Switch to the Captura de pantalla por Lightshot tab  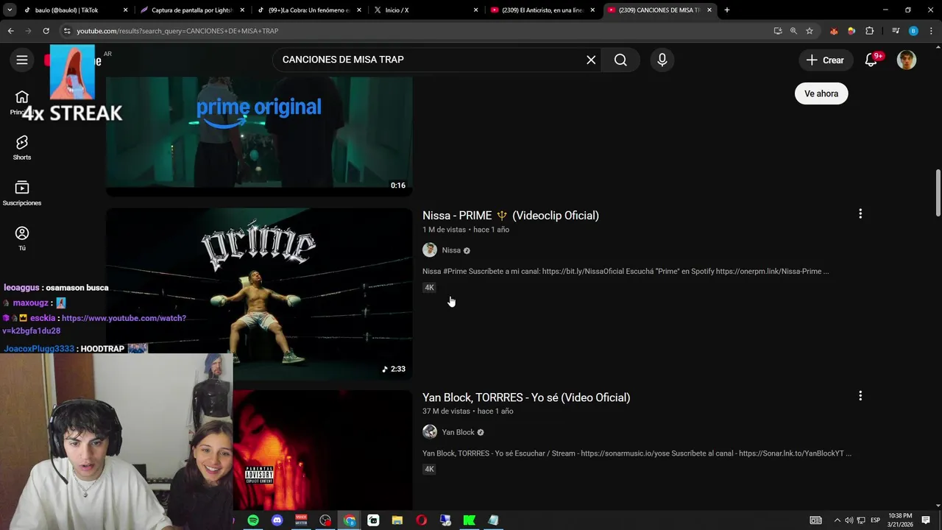[x=192, y=10]
